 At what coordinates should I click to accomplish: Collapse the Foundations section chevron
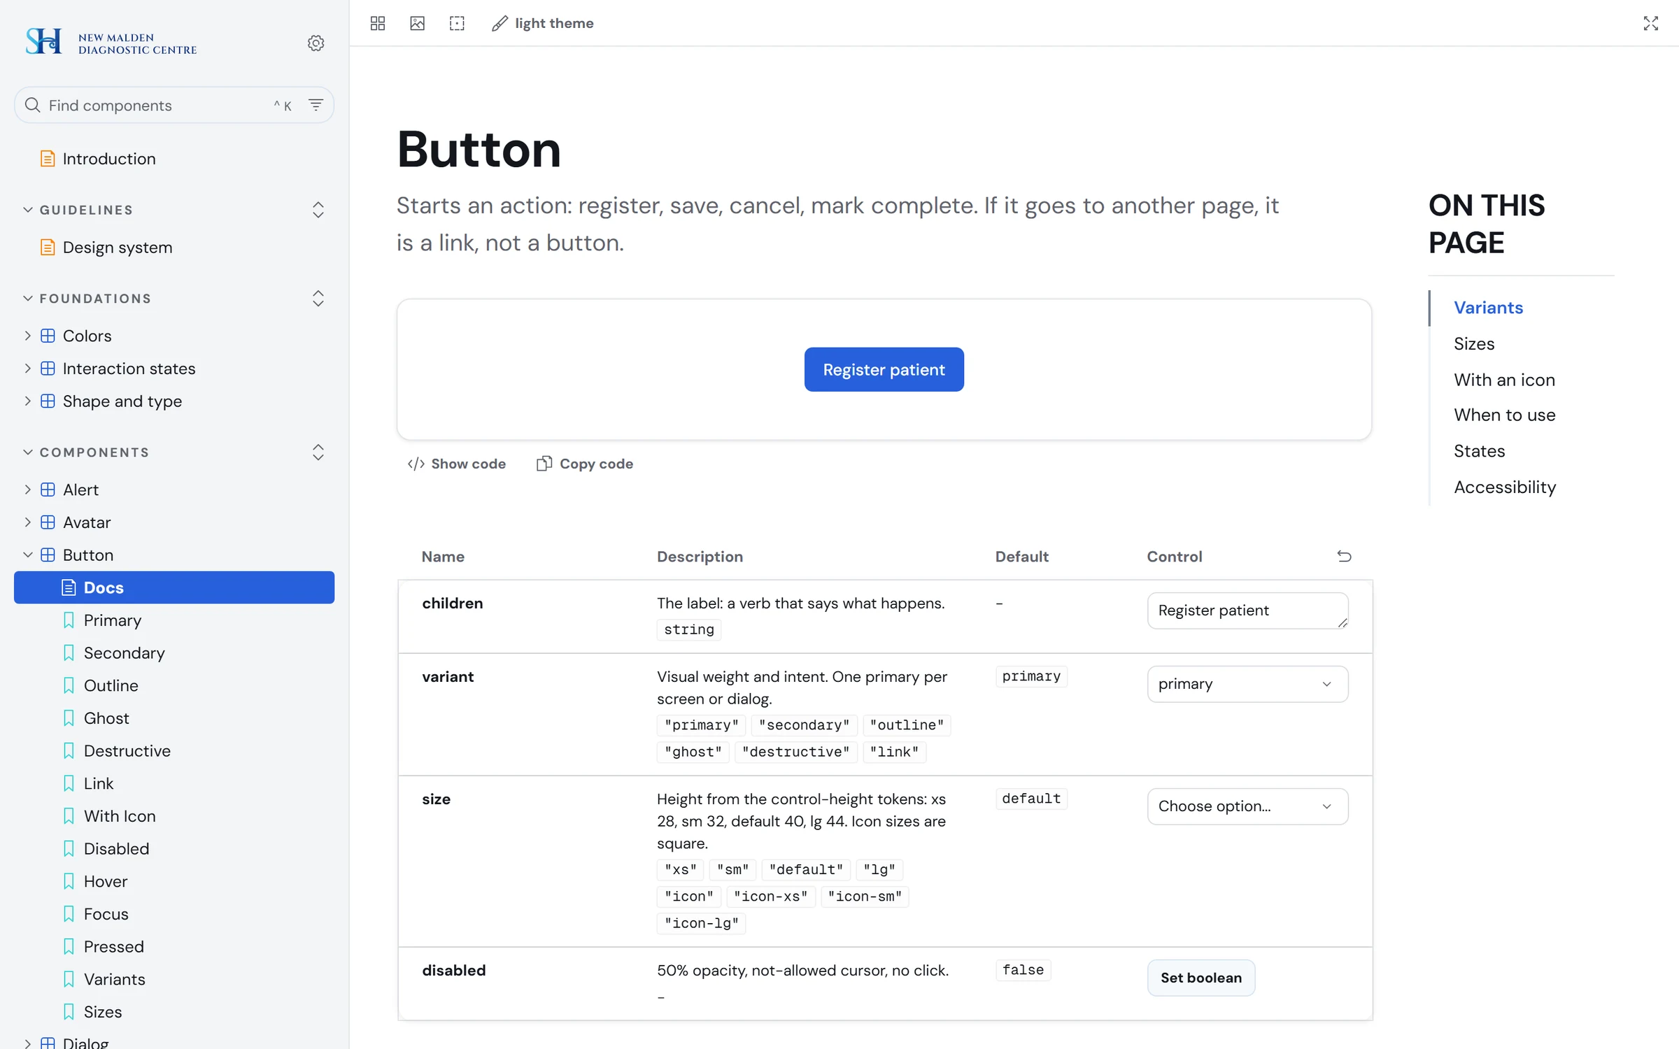point(28,299)
